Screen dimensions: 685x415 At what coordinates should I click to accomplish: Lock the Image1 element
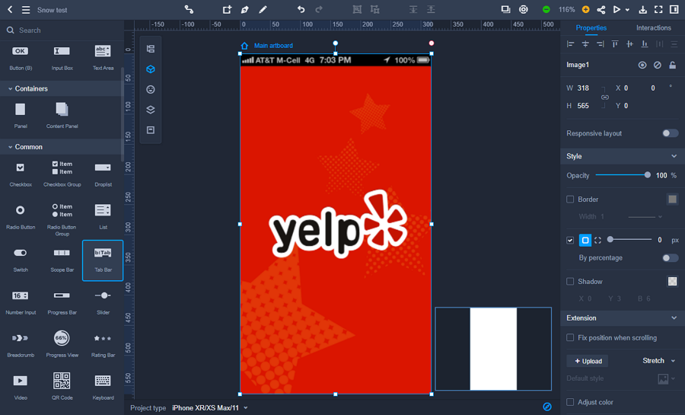[672, 65]
